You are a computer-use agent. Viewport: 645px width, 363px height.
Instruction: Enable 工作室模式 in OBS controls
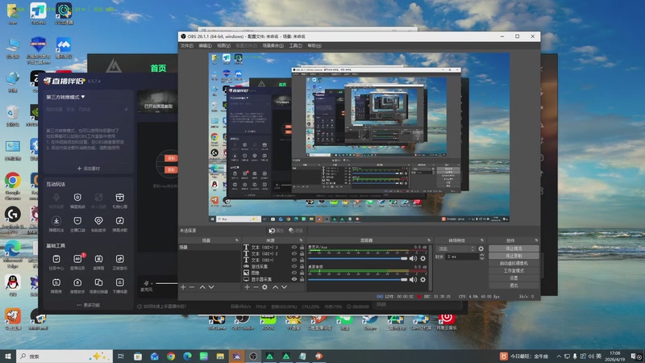(x=514, y=271)
